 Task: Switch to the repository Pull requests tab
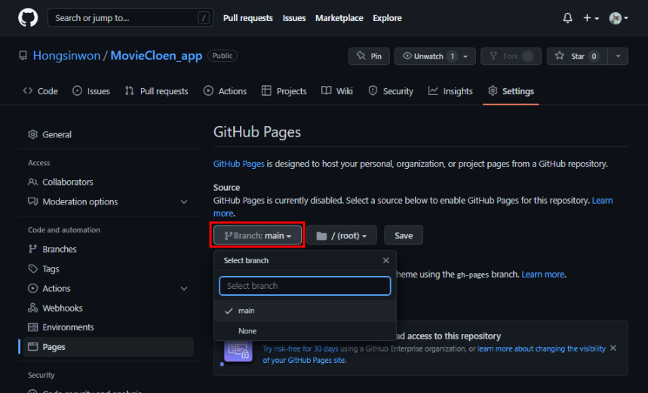pyautogui.click(x=157, y=91)
